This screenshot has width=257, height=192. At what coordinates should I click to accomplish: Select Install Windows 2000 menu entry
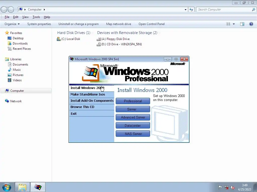tap(92, 88)
